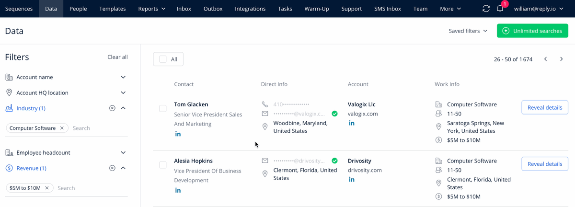
Task: Click the plus icon on Unlimited searches
Action: pos(506,31)
